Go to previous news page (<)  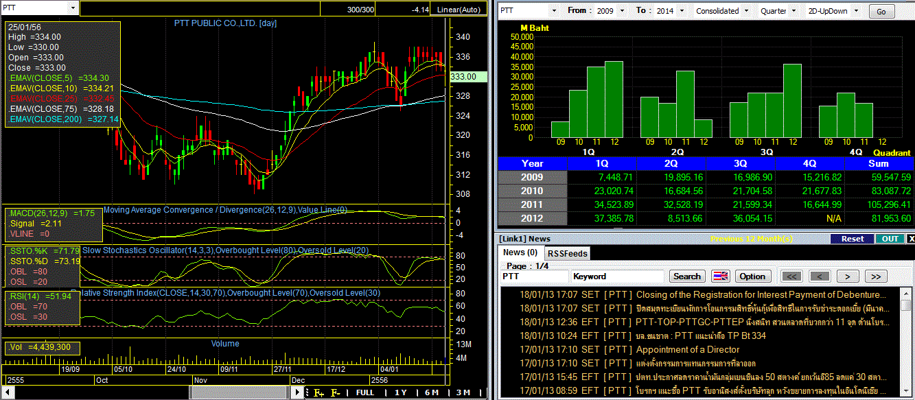[819, 277]
